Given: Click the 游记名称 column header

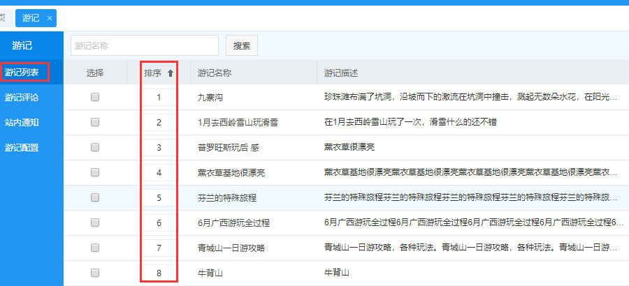Looking at the screenshot, I should [x=215, y=73].
